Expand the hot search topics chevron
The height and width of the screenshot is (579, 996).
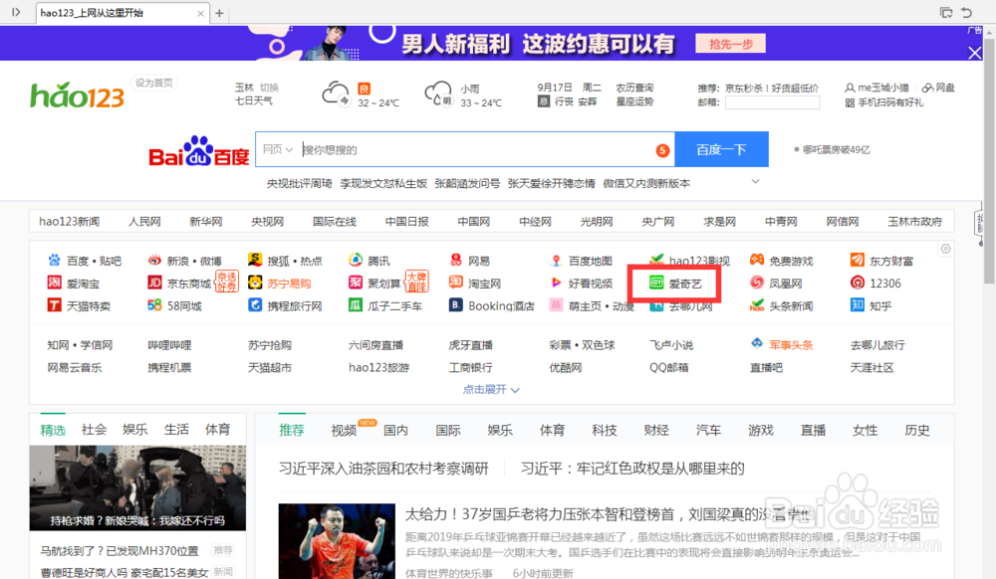(755, 182)
